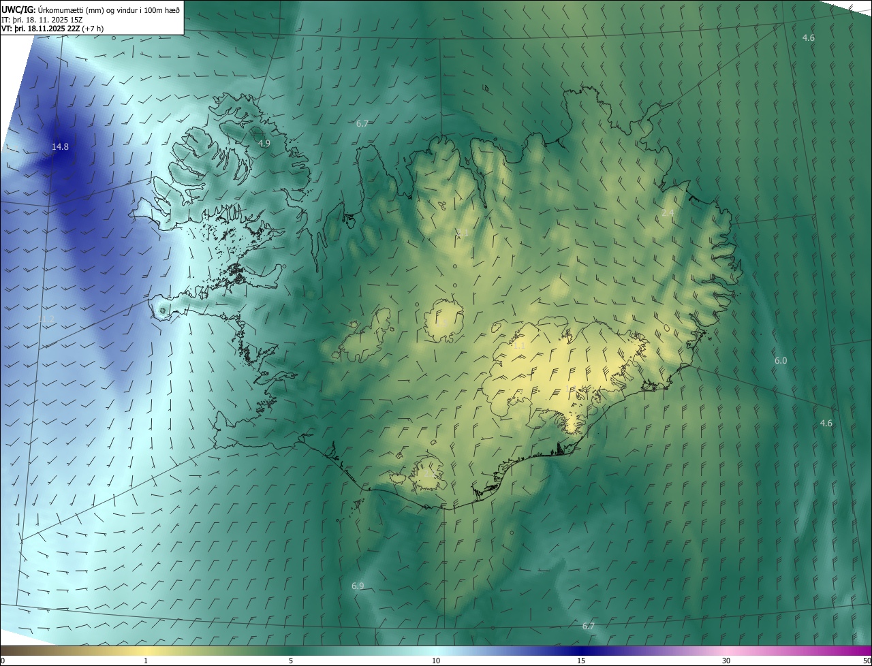Click the valid time line 'VT: þri. 18.11.2025 22Z (+7 h)'
The height and width of the screenshot is (666, 872).
(52, 29)
